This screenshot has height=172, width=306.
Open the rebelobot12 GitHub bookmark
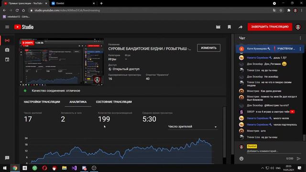[16, 17]
